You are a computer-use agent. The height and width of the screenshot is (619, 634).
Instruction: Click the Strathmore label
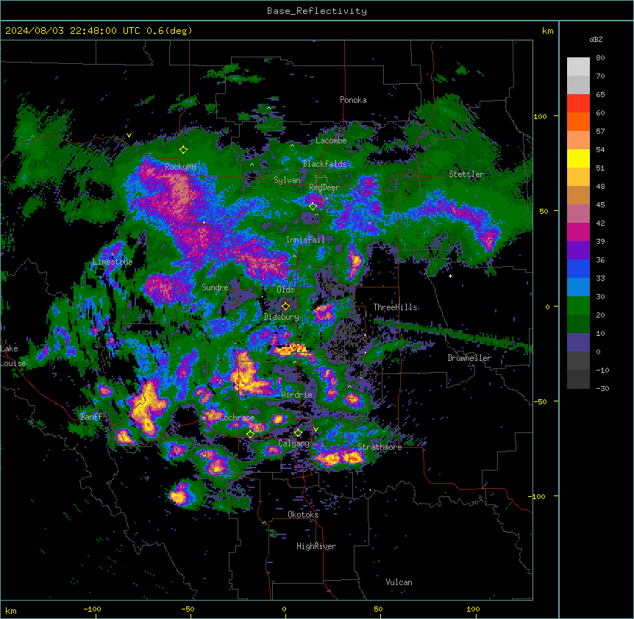point(380,447)
